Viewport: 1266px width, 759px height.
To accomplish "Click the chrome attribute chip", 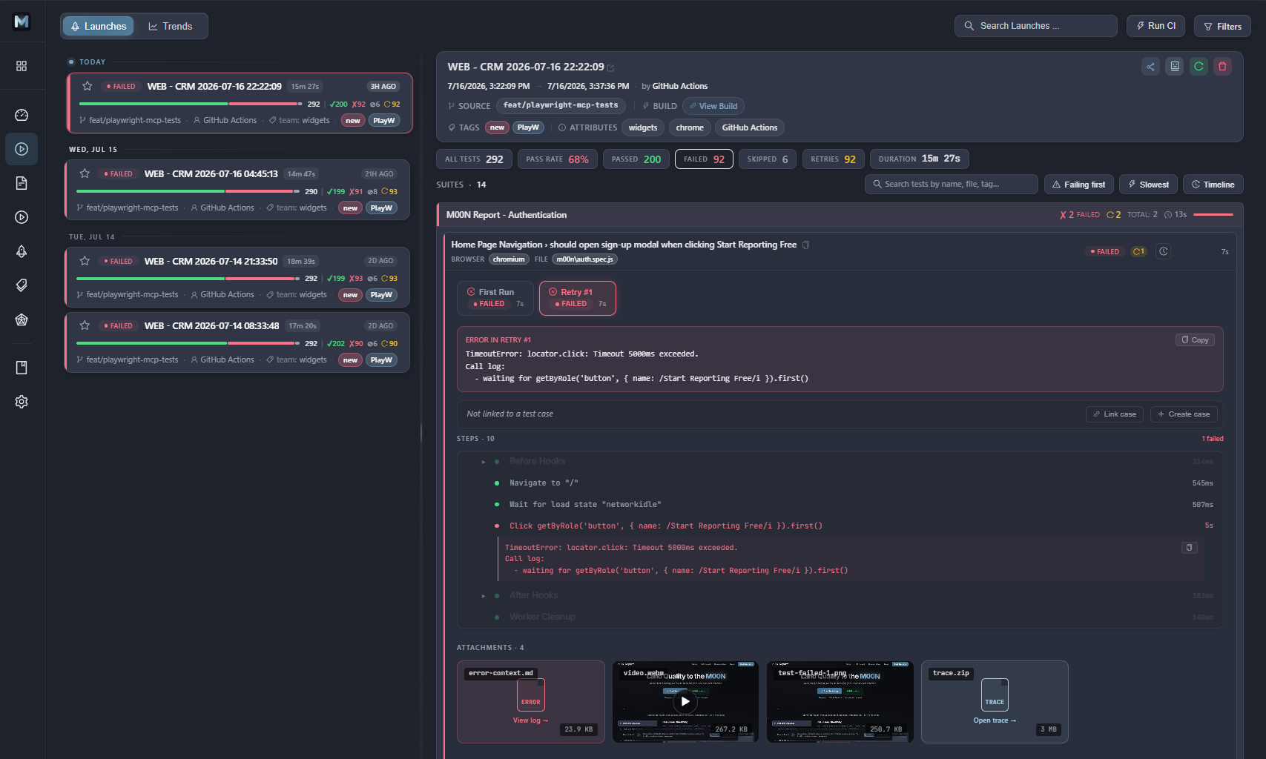I will click(x=690, y=127).
